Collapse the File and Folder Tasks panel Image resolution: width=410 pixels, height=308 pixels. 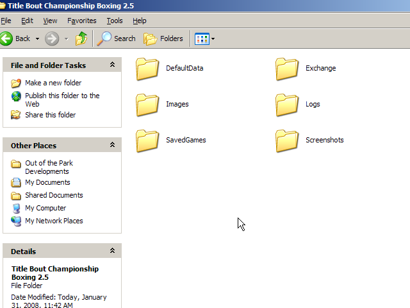pos(112,64)
